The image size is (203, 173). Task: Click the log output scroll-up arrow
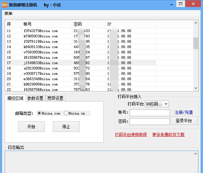(x=196, y=154)
